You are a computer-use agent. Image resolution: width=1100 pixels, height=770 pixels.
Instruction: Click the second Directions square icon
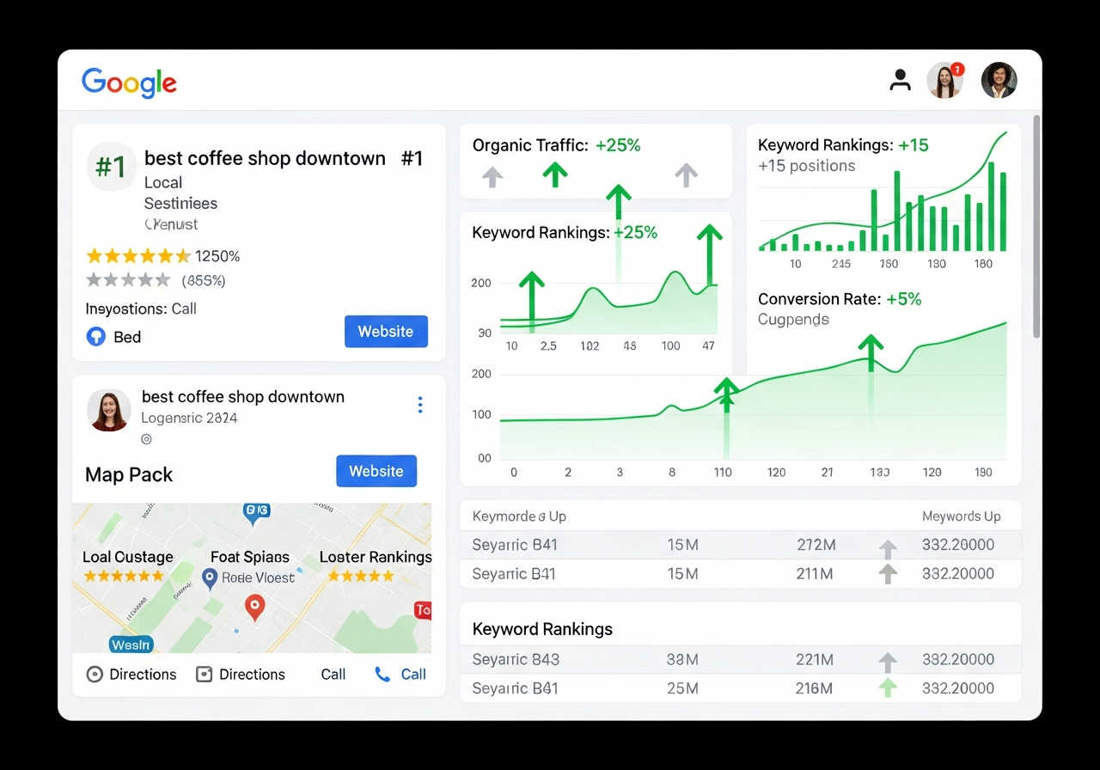click(x=204, y=674)
